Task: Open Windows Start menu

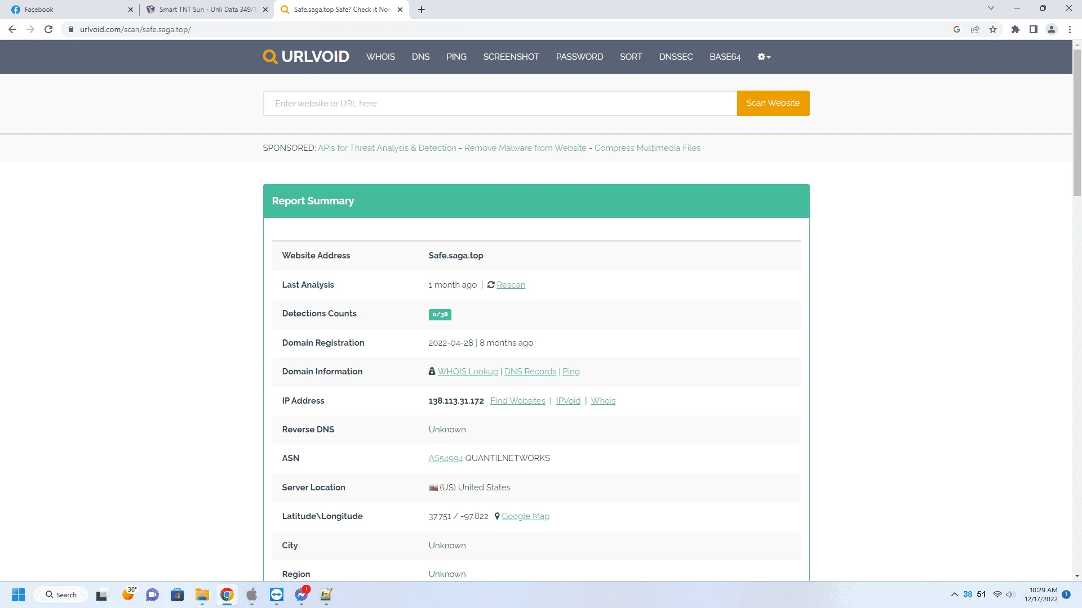Action: coord(18,595)
